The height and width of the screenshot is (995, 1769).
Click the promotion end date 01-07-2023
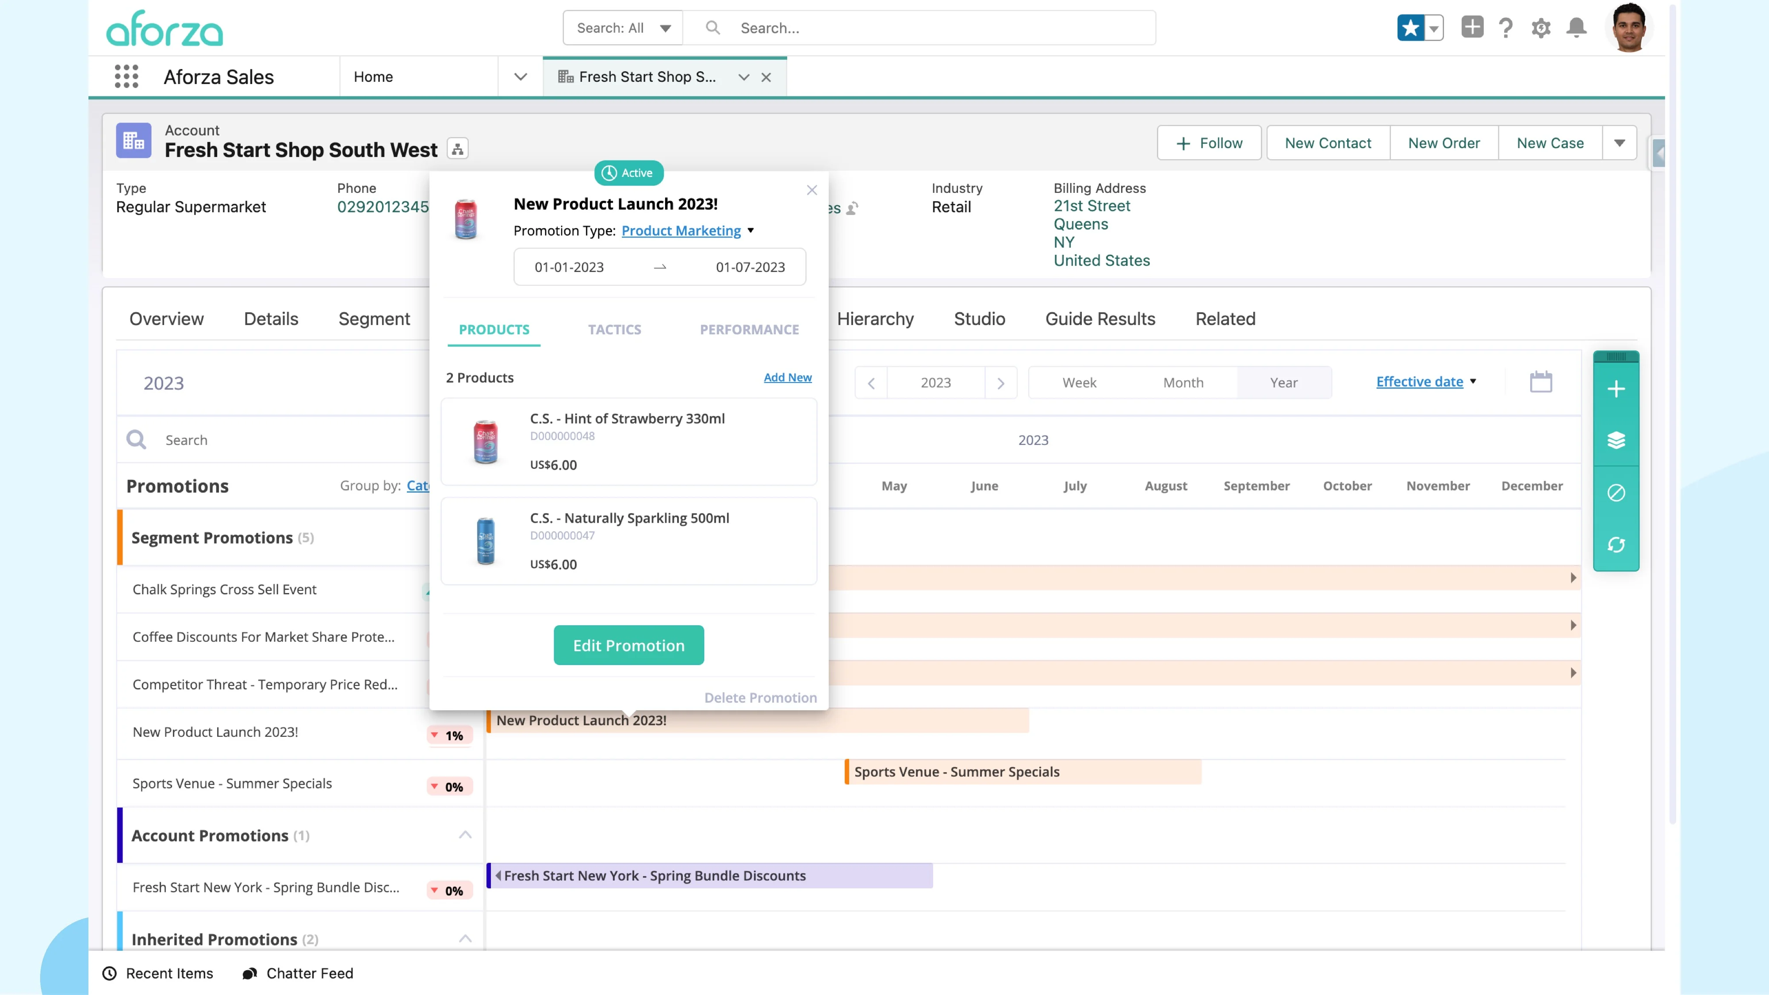click(750, 267)
